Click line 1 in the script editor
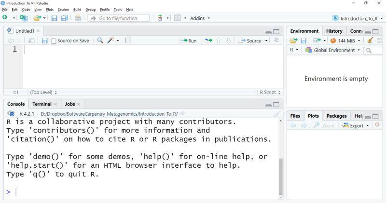 point(152,50)
